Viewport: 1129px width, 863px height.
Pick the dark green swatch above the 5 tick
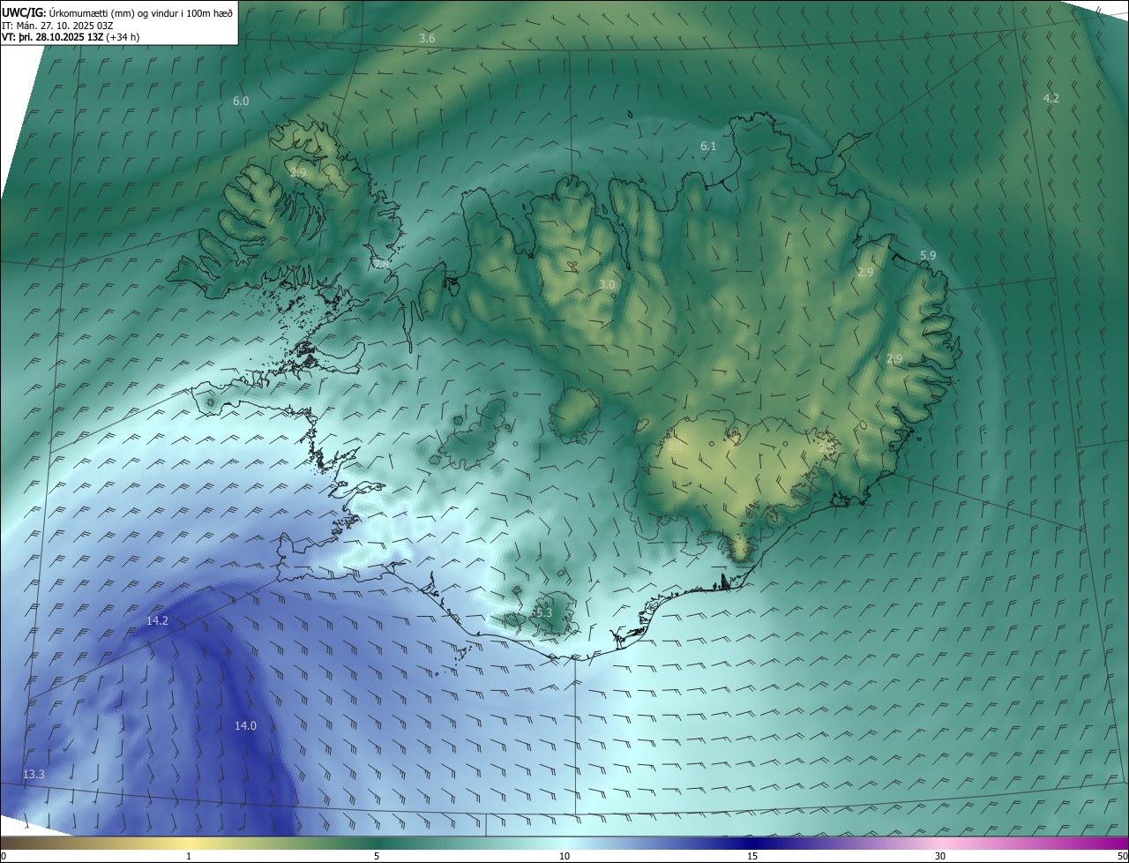(377, 843)
